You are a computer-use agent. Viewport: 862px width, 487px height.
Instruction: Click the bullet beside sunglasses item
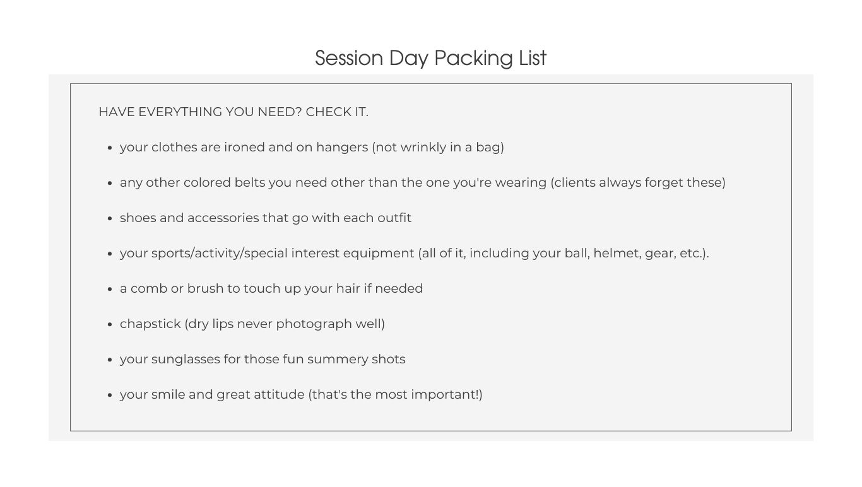111,360
